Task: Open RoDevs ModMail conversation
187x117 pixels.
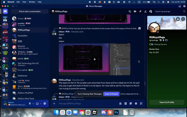Action: 30,93
